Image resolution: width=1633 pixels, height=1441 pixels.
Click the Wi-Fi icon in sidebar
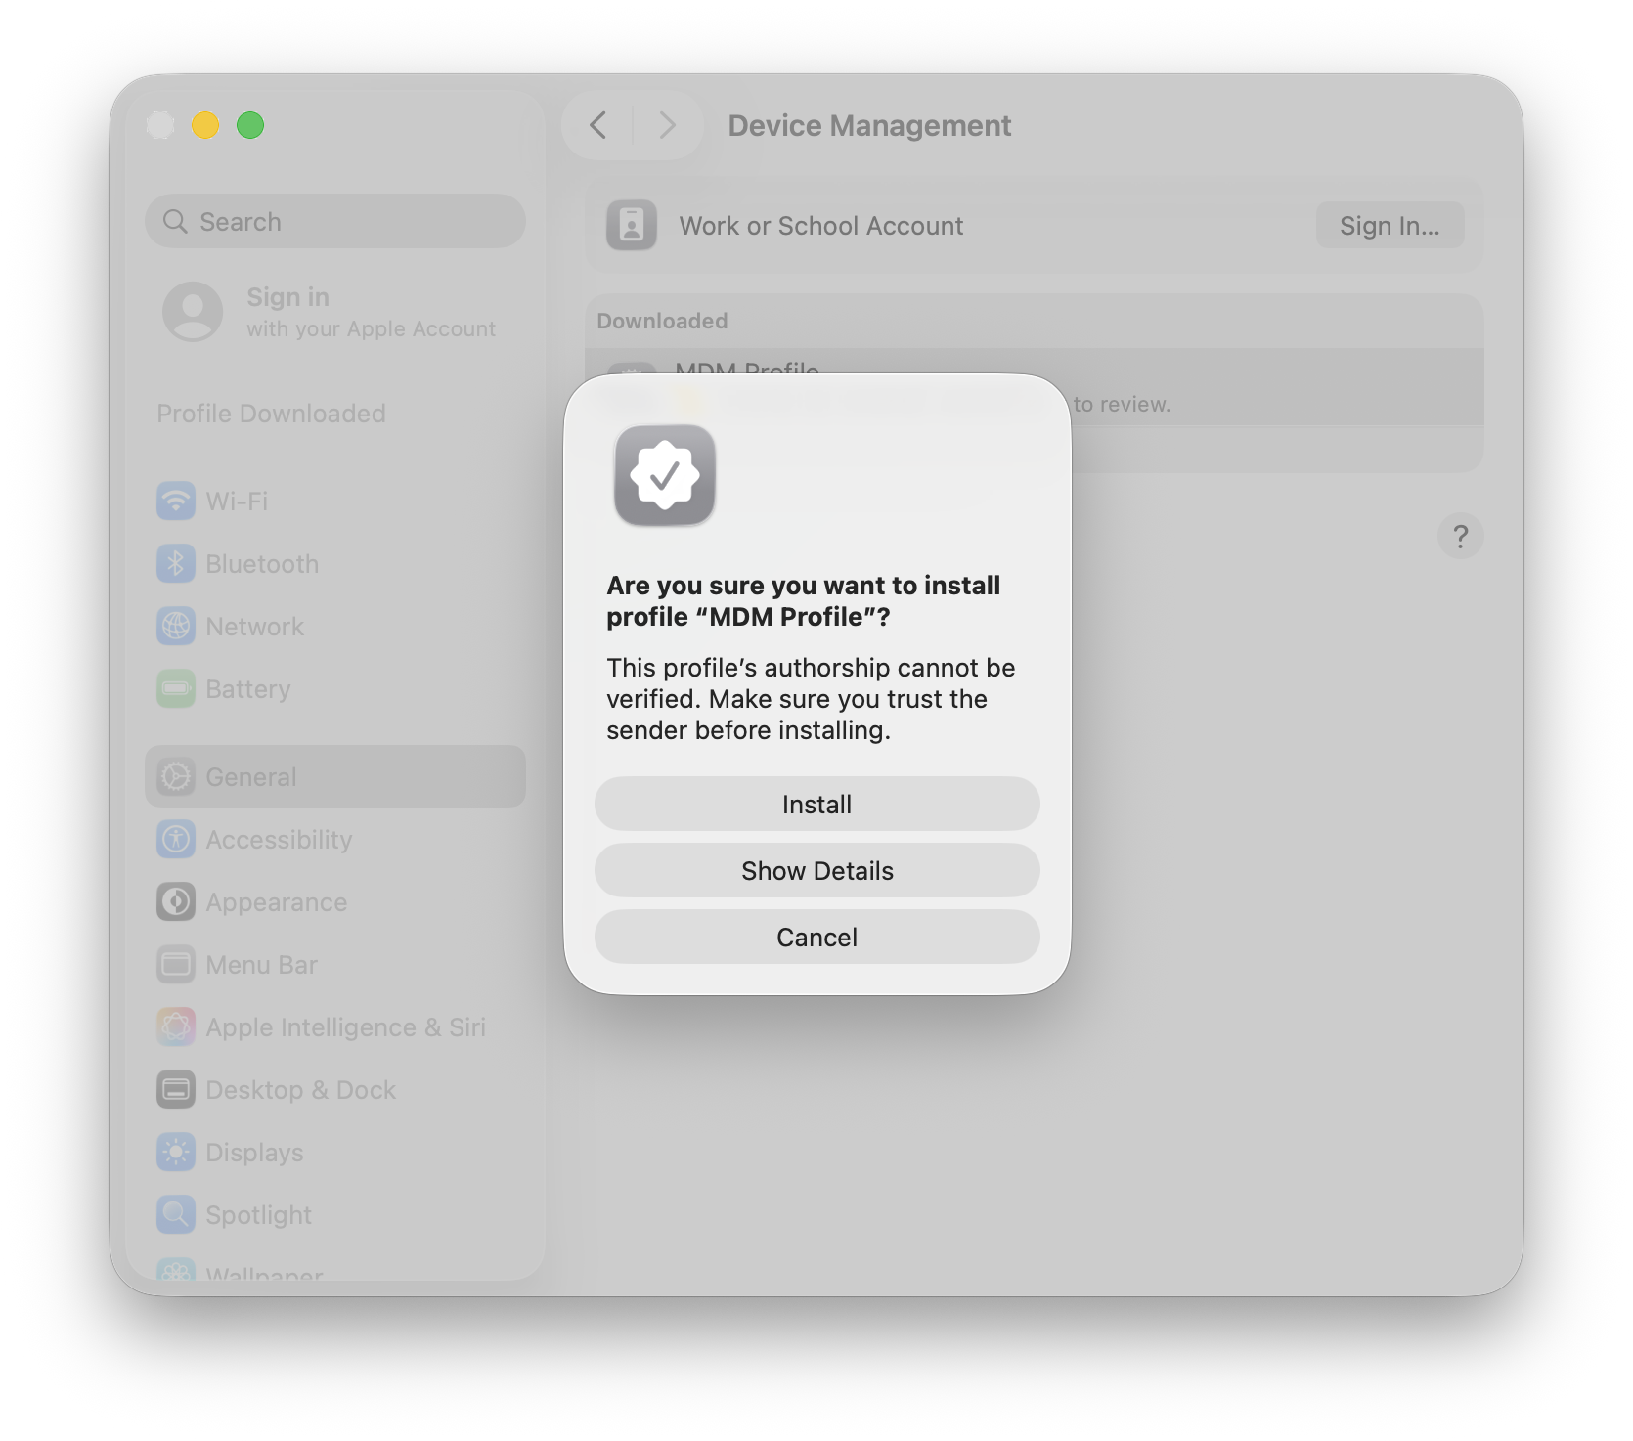tap(176, 501)
